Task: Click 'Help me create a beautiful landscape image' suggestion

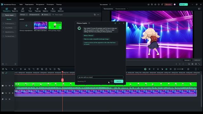Action: pyautogui.click(x=96, y=39)
